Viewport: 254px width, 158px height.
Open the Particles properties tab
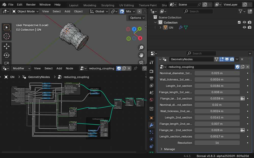[x=151, y=132]
